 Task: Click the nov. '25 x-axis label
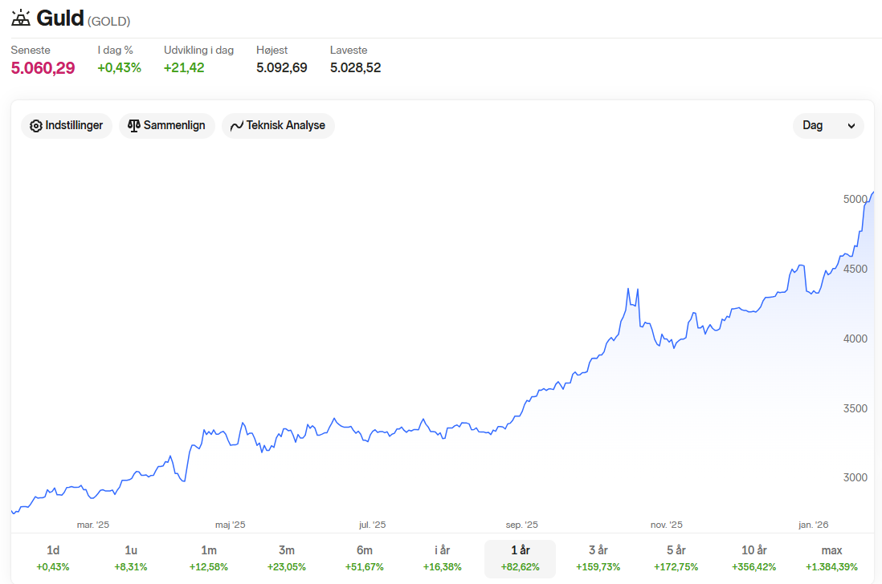coord(667,525)
